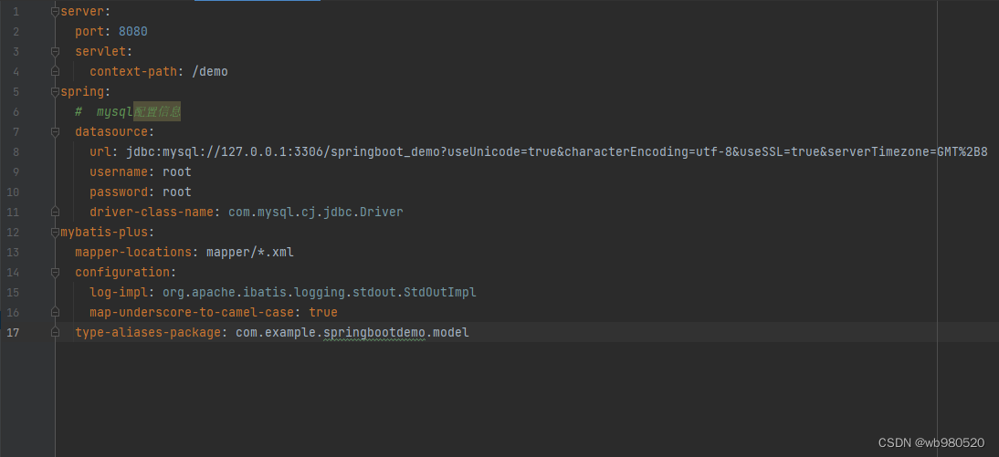Click the 'configuration' key
The width and height of the screenshot is (999, 457).
pos(122,273)
